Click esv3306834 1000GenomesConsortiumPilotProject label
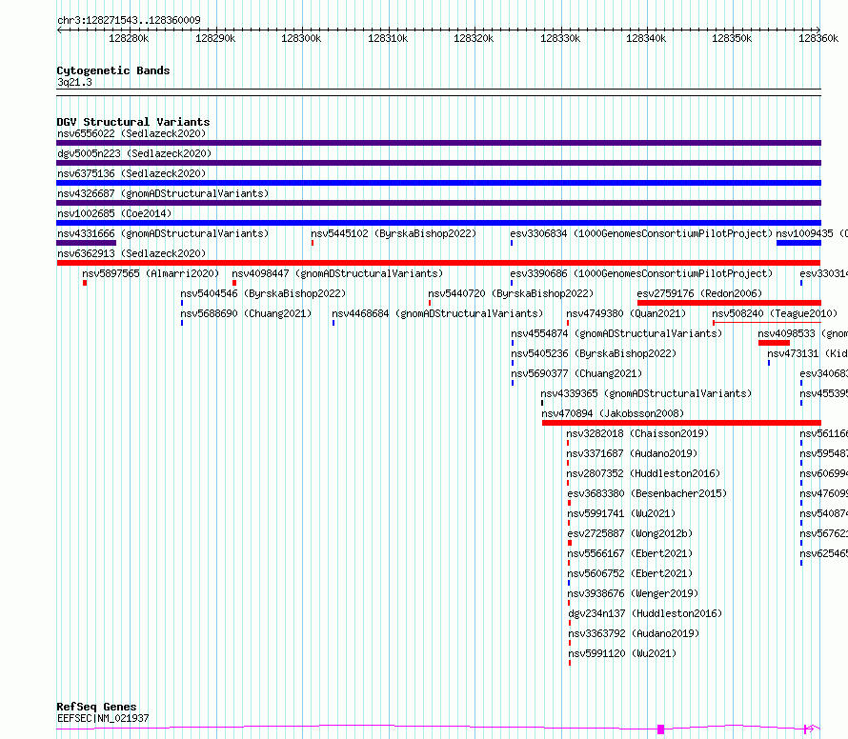This screenshot has width=848, height=739. point(641,233)
